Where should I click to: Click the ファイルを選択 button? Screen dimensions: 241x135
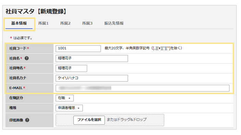pos(89,120)
